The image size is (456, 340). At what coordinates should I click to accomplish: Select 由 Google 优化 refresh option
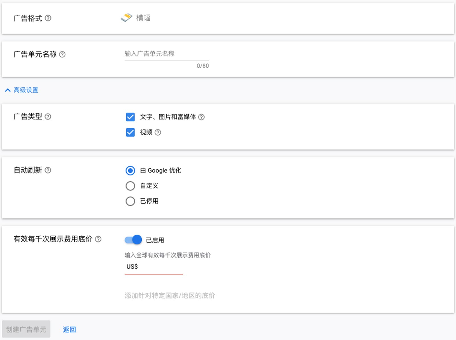click(x=130, y=171)
